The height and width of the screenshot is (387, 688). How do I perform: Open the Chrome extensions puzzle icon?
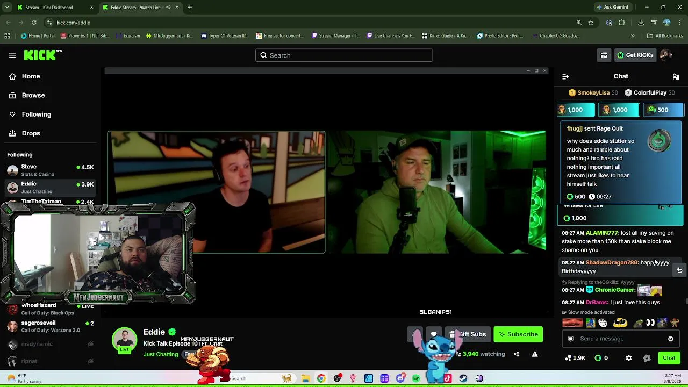622,23
